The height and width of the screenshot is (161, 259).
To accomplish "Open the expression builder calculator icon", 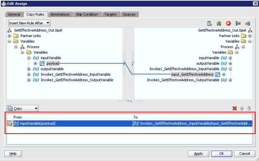I will pyautogui.click(x=209, y=23).
